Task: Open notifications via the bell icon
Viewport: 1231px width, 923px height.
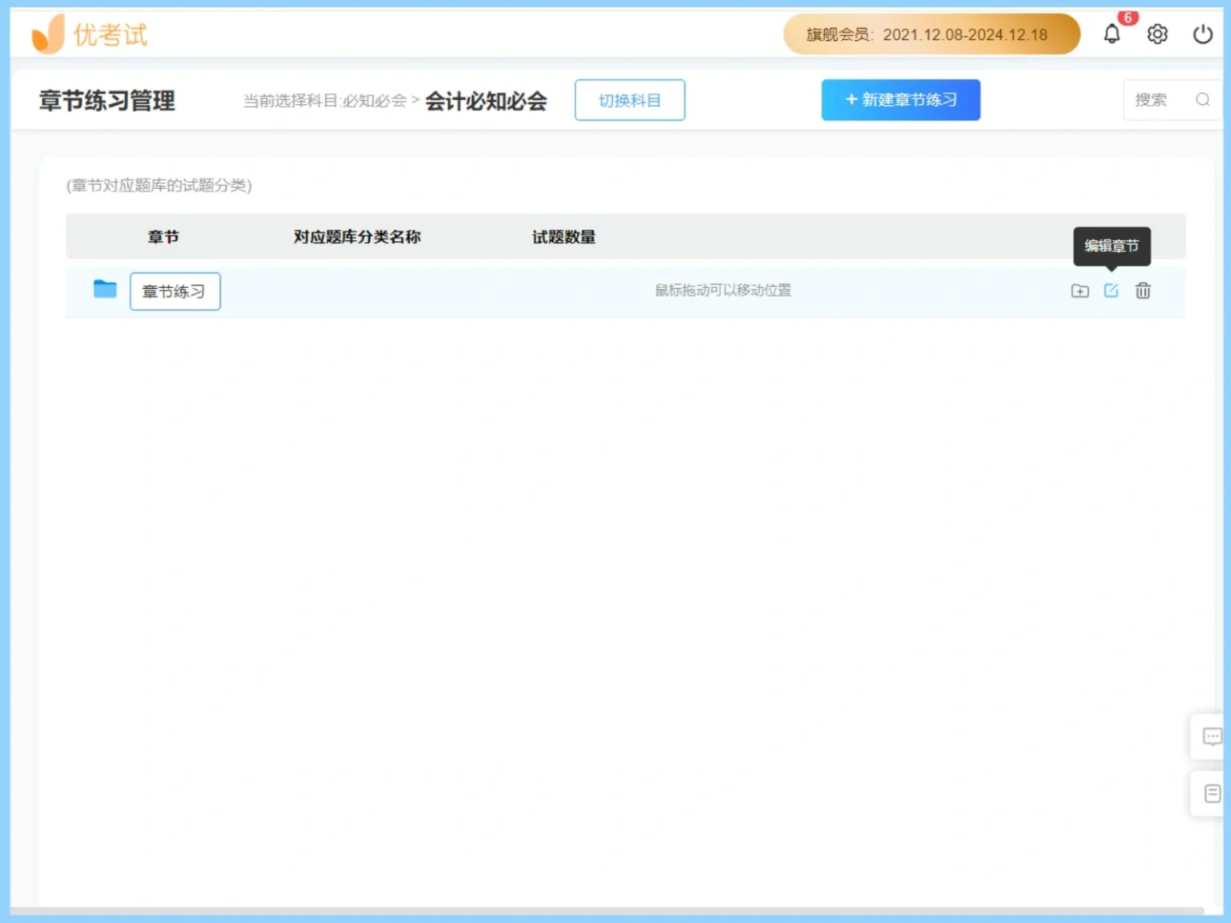Action: (1112, 33)
